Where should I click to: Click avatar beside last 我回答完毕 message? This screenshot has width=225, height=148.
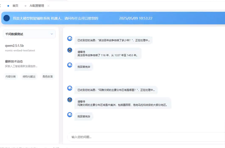70,115
